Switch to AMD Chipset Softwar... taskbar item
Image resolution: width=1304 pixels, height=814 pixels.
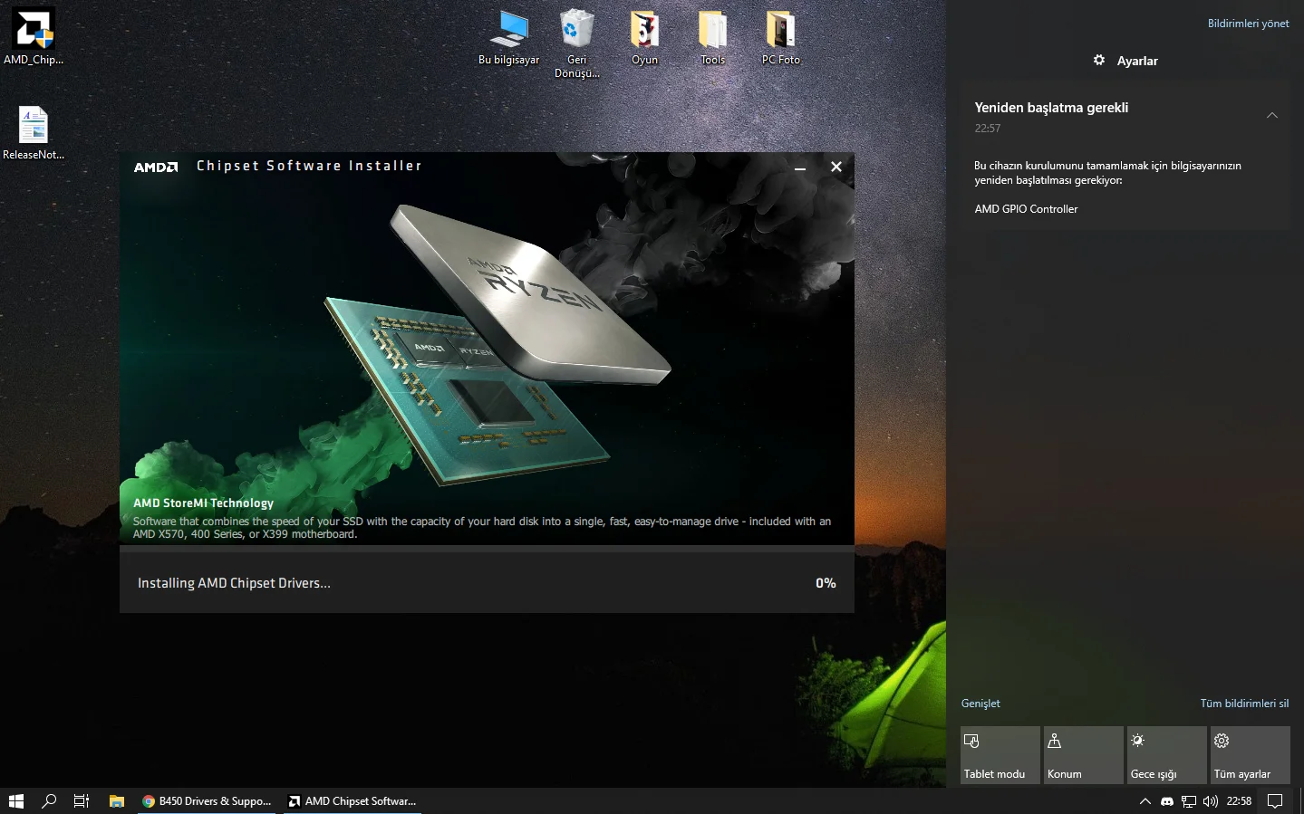click(353, 801)
